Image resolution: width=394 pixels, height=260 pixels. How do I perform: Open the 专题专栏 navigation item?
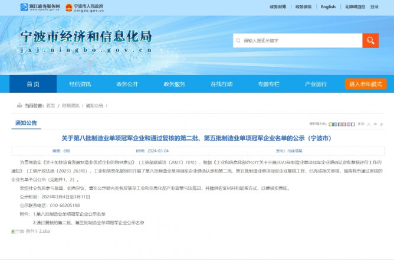268,84
